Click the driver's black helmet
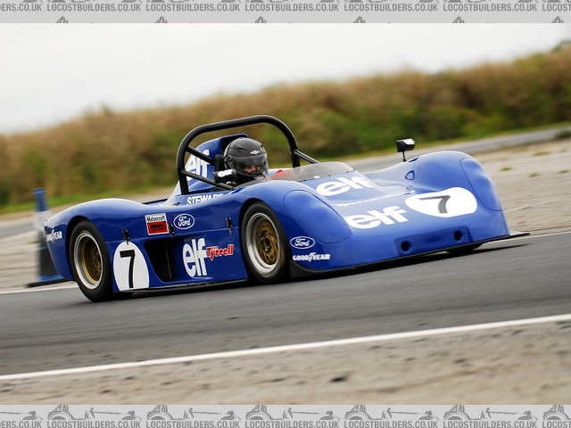Image resolution: width=571 pixels, height=428 pixels. (x=246, y=159)
